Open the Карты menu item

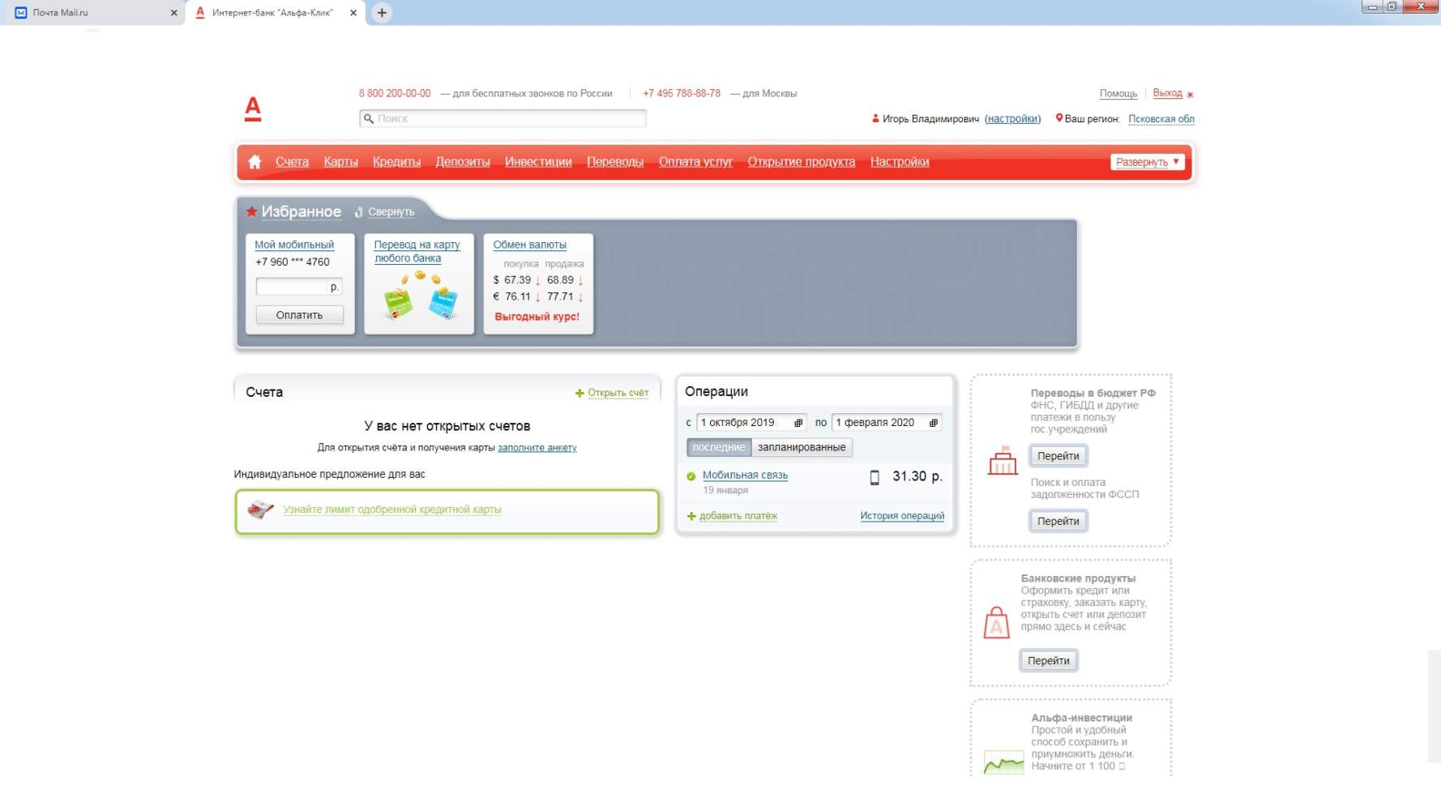(340, 162)
